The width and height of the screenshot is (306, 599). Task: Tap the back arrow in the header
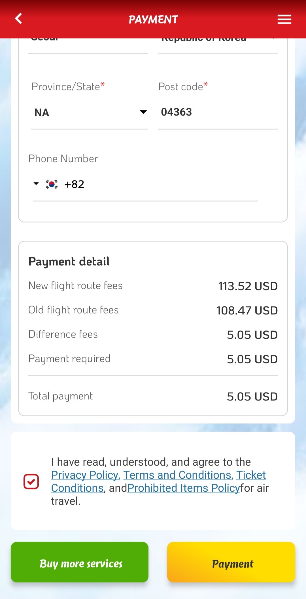pos(19,19)
